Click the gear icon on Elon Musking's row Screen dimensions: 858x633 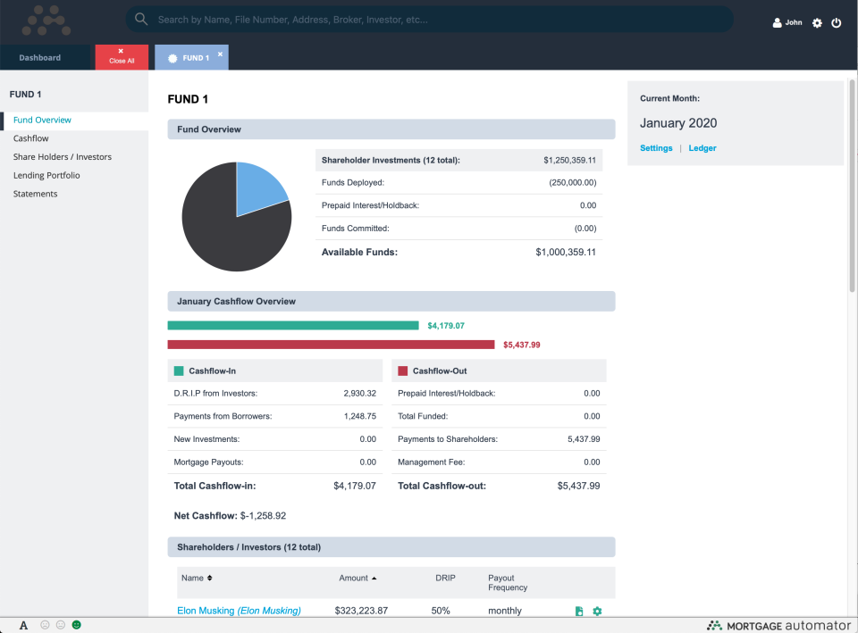(597, 611)
